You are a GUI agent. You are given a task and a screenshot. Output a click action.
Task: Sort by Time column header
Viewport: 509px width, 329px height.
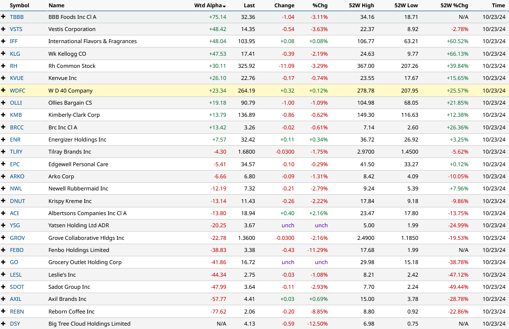point(498,5)
